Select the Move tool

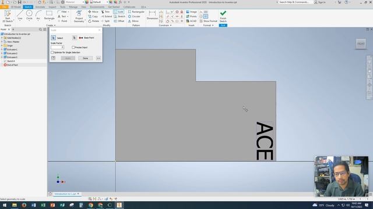93,12
